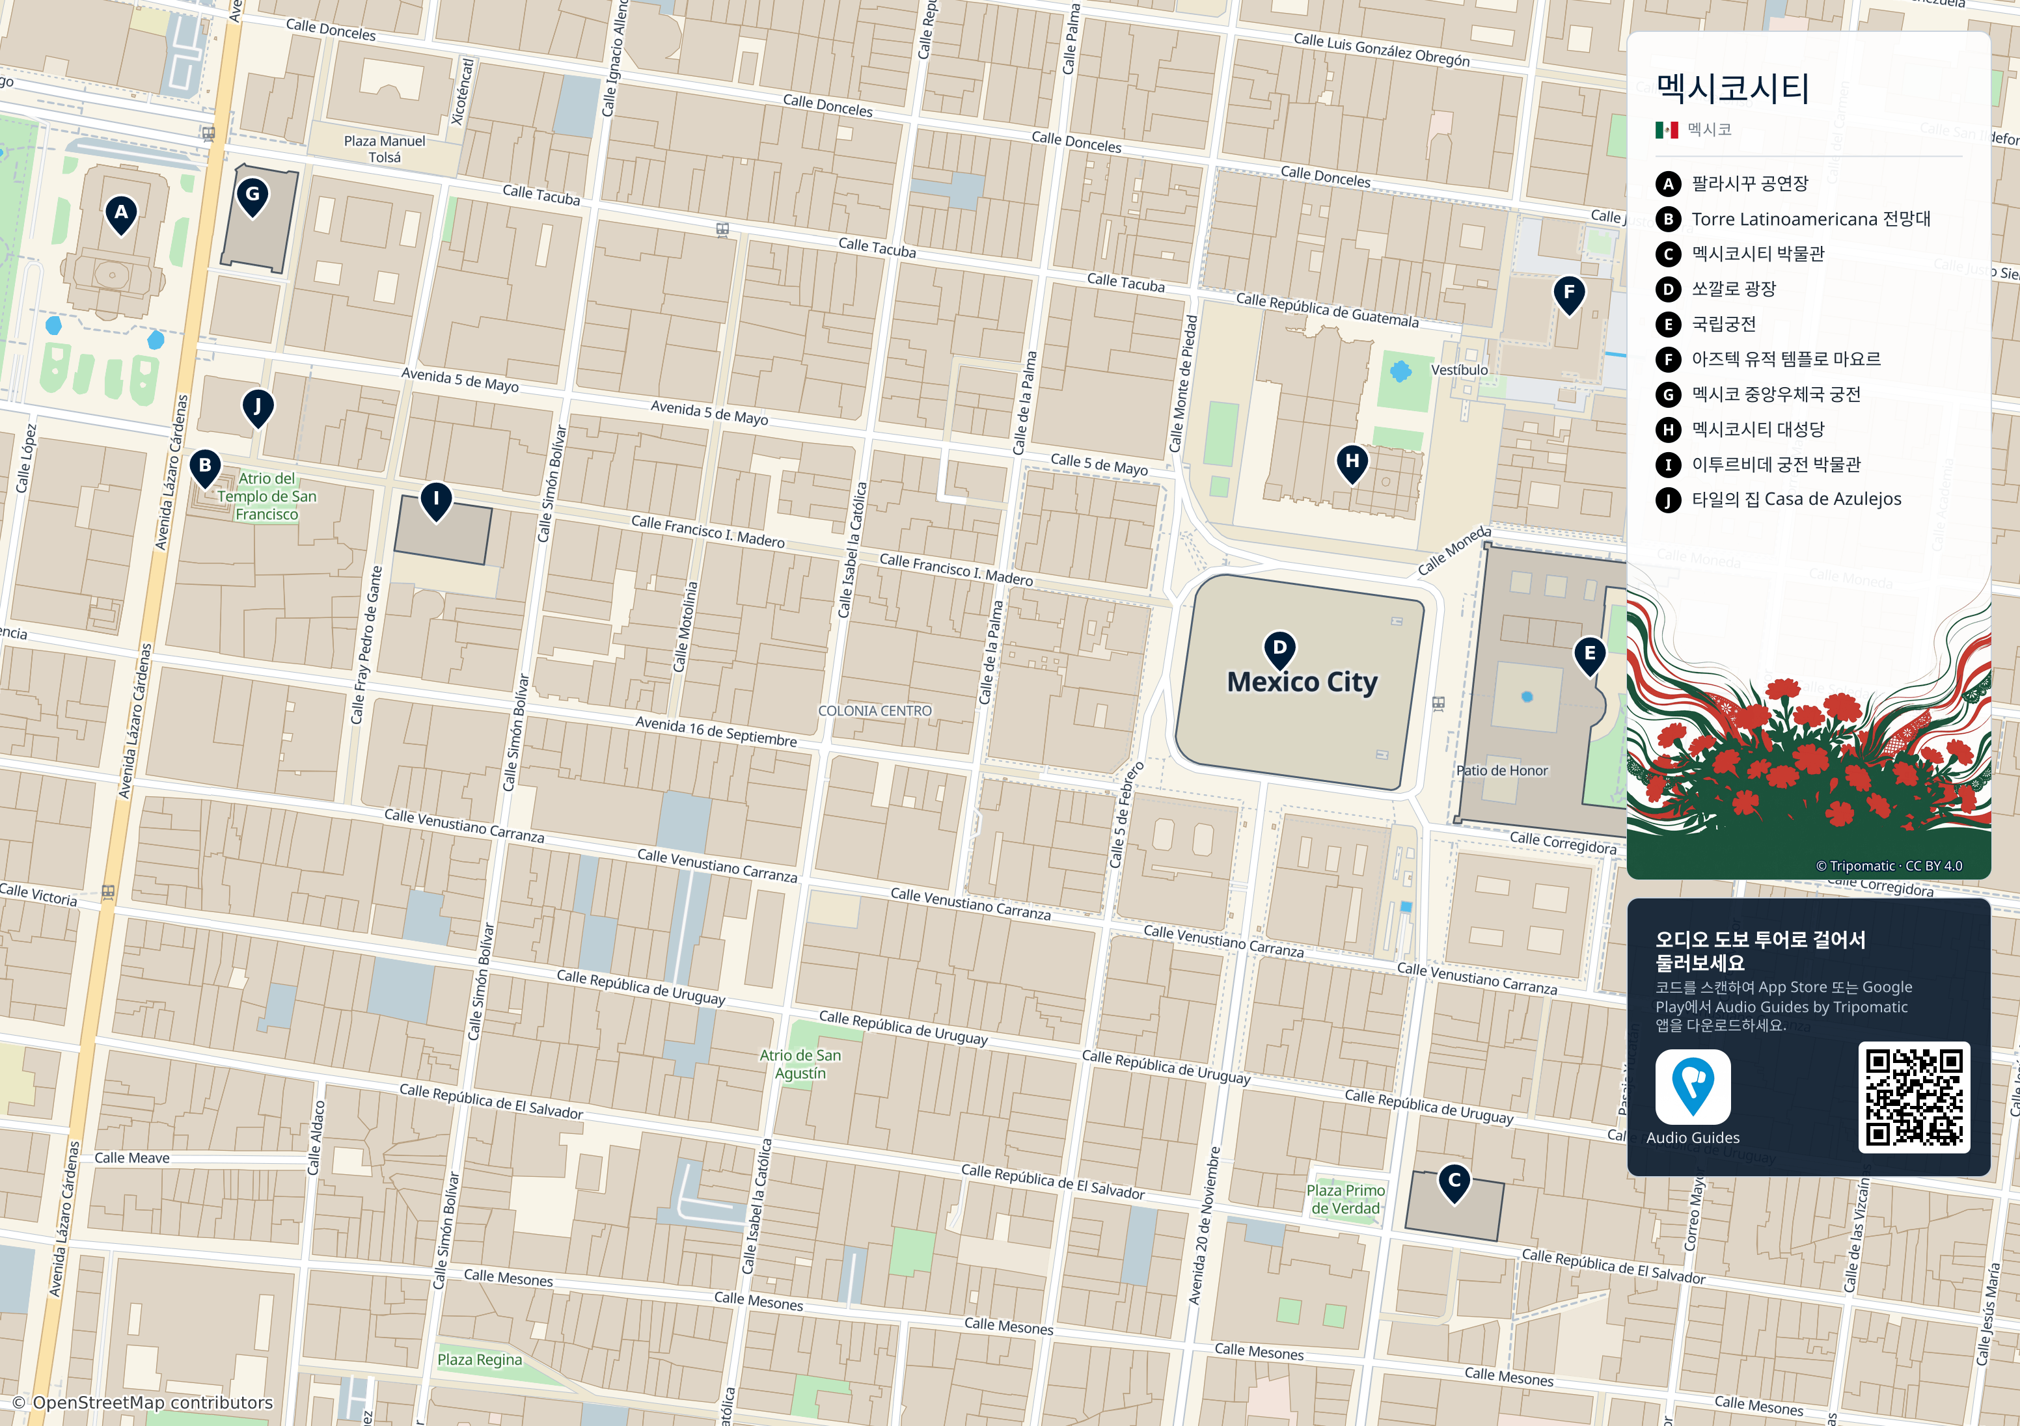
Task: Click legend badge H for 멕시코시티 대성당
Action: point(1667,429)
